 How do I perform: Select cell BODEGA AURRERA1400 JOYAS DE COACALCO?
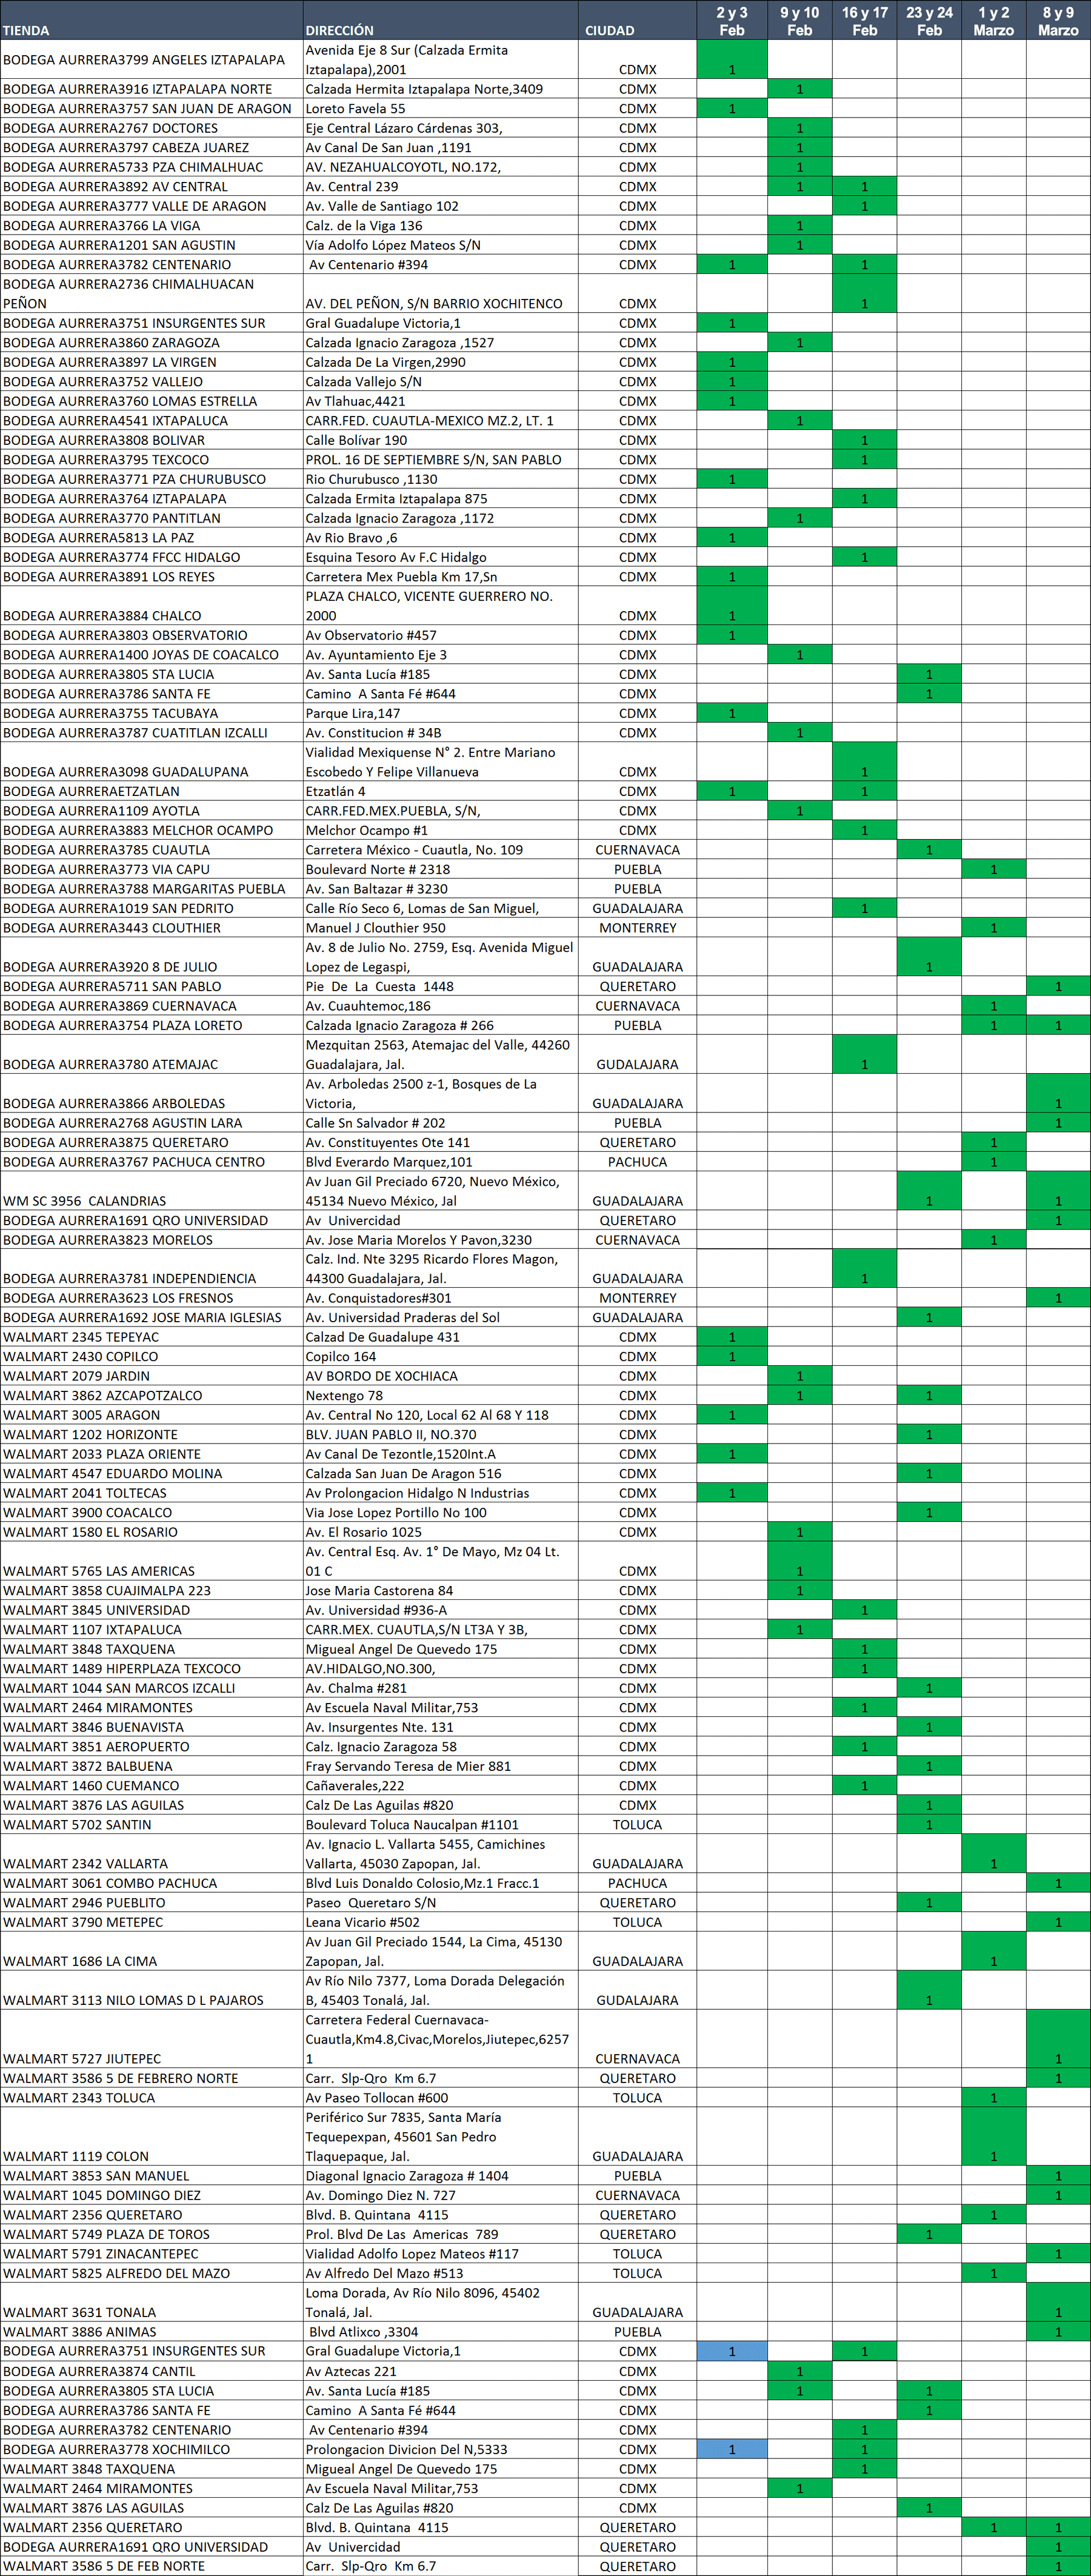click(151, 654)
